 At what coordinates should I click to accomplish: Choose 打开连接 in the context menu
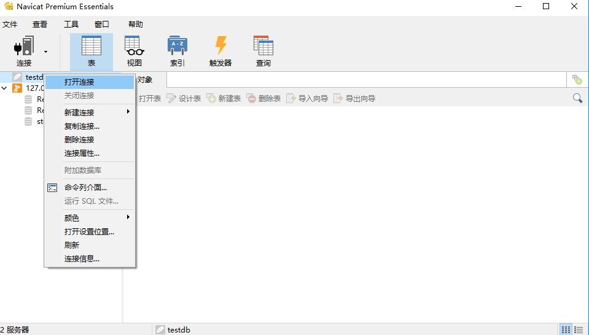click(90, 82)
